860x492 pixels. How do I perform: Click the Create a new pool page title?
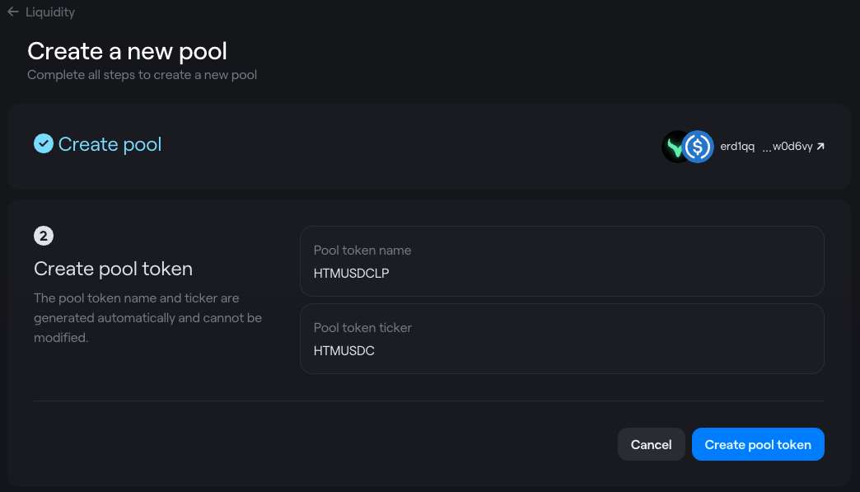coord(127,51)
